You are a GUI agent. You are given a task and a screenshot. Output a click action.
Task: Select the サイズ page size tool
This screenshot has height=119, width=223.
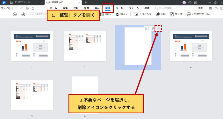pyautogui.click(x=176, y=14)
